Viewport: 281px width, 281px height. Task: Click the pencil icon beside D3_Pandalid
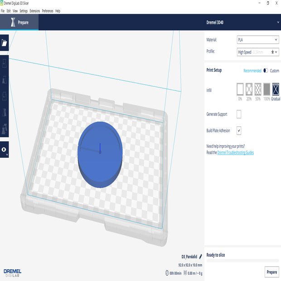[x=201, y=256]
